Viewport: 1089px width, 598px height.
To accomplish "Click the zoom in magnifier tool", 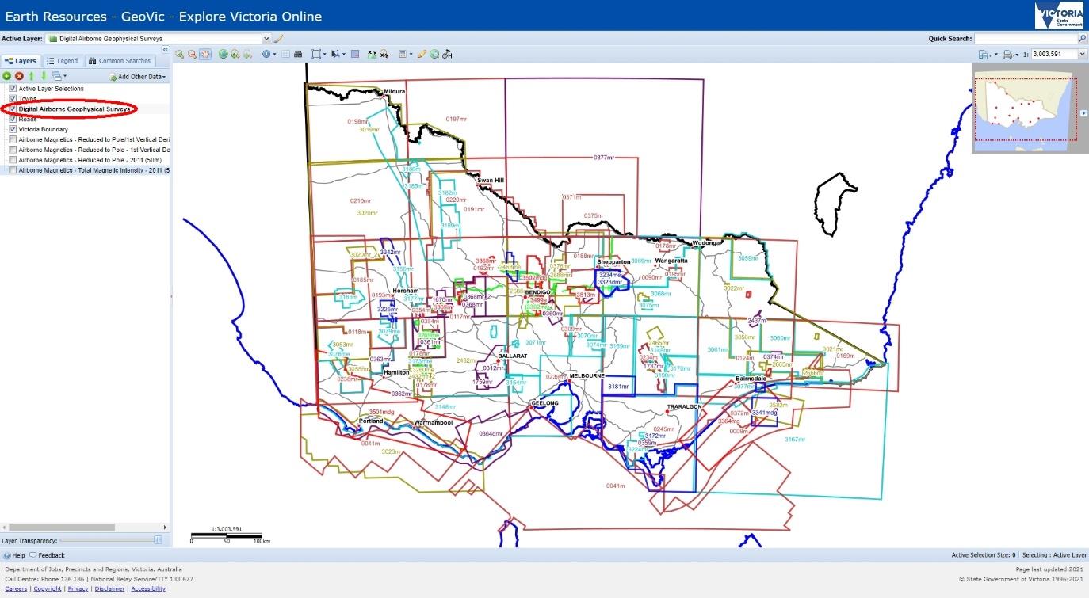I will [x=179, y=54].
